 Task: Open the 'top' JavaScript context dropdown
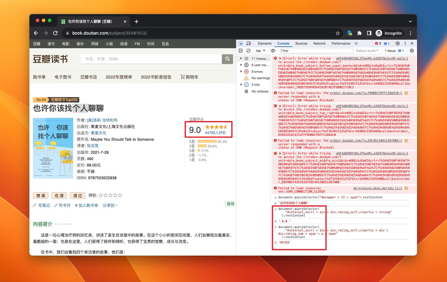tap(261, 51)
